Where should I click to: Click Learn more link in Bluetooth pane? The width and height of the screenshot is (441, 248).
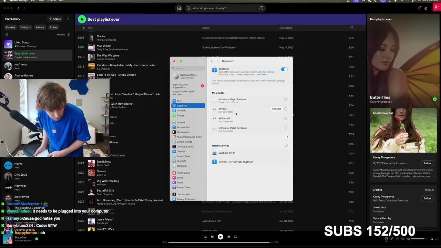pos(261,74)
